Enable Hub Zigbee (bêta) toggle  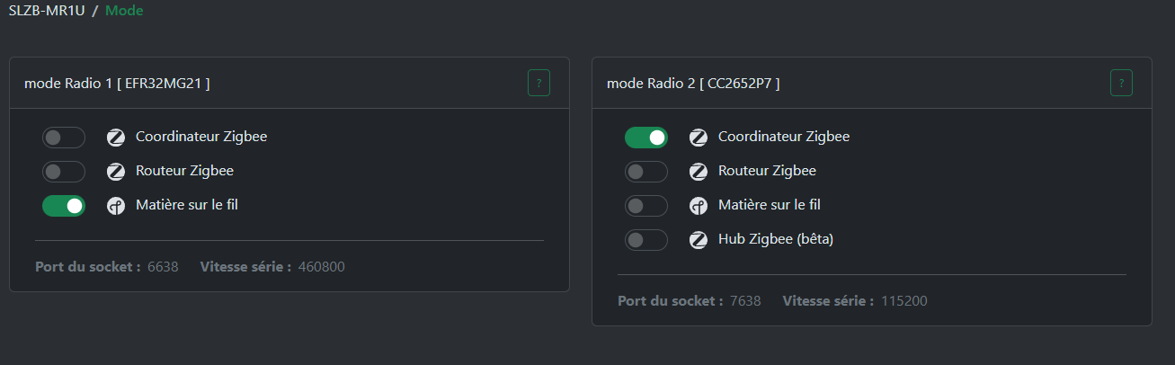pyautogui.click(x=646, y=240)
